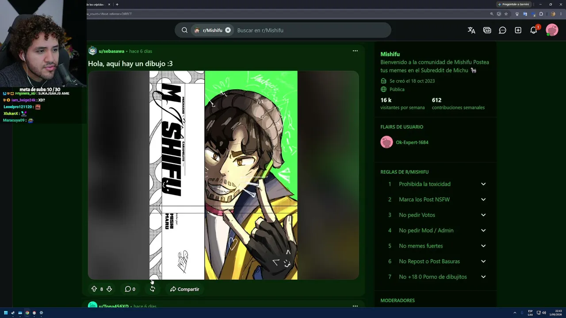This screenshot has height=318, width=566.
Task: Expand rule 3 No pedir Votos
Action: click(x=483, y=215)
